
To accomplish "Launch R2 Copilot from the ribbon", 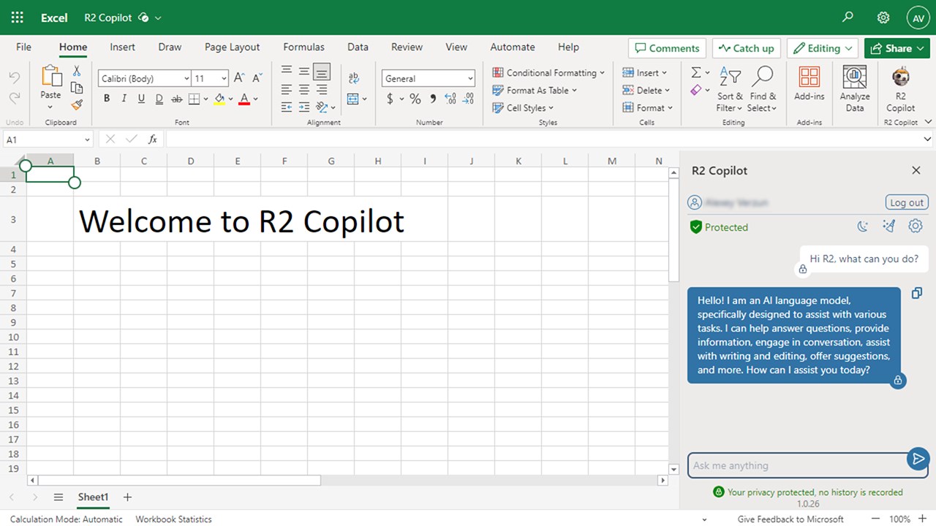I will (901, 89).
